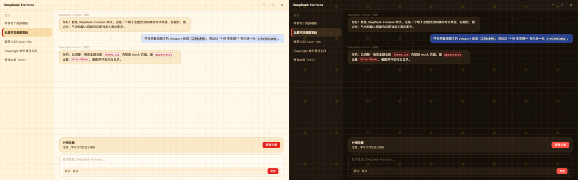Screen dimensions: 578x180
Task: Select 主题预览截图管线 in light-theme sidebar
Action: 27,32
